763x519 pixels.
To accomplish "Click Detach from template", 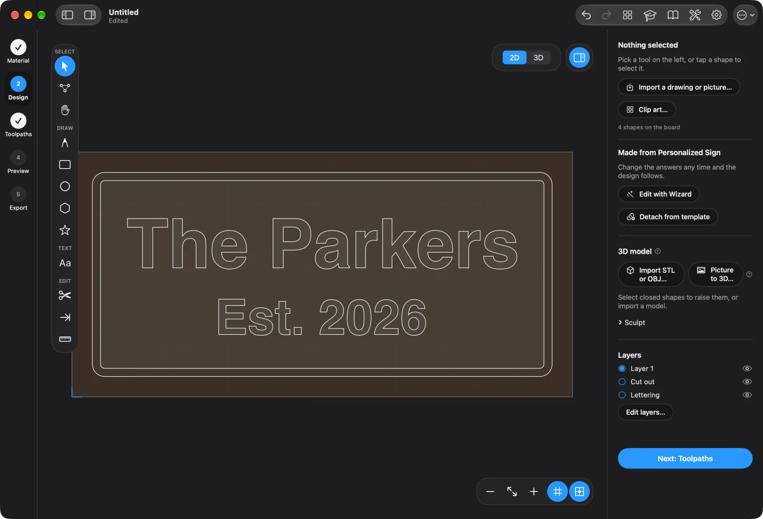I will click(x=668, y=217).
